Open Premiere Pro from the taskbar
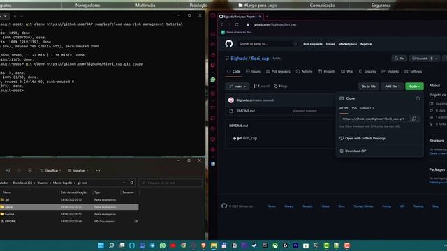Image resolution: width=447 pixels, height=251 pixels. click(x=295, y=245)
